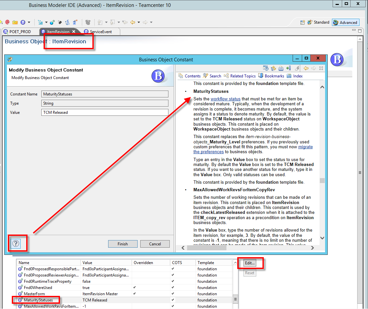Switch to the Standard perspective
Viewport: 368px width, 309px height.
coord(319,22)
